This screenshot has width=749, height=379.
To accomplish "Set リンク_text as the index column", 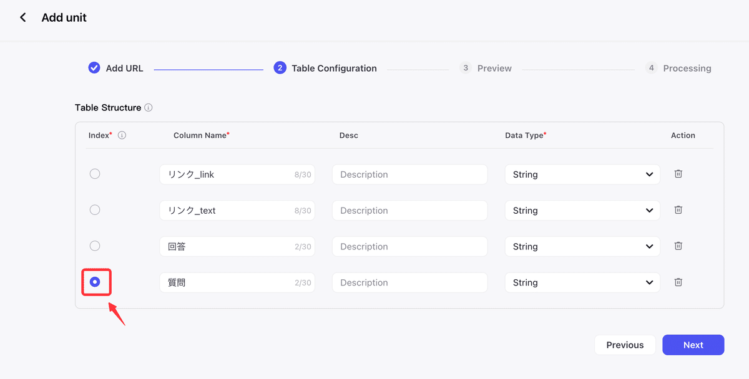I will [95, 210].
